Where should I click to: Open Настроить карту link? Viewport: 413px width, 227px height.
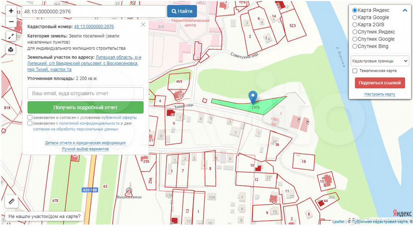(x=380, y=94)
